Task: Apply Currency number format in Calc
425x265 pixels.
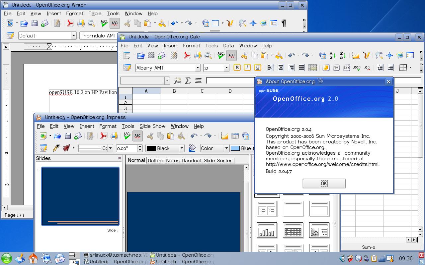Action: click(326, 68)
